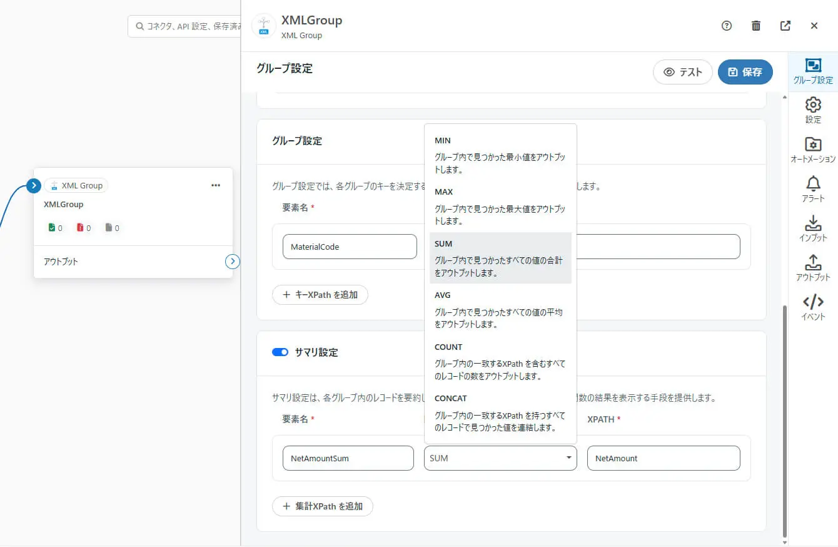Viewport: 838px width, 547px height.
Task: Edit the MaterialCode element name field
Action: tap(350, 247)
